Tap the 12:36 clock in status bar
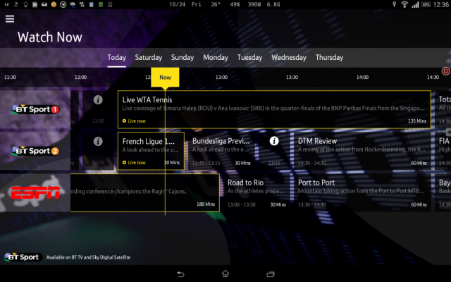The width and height of the screenshot is (451, 282). point(440,4)
